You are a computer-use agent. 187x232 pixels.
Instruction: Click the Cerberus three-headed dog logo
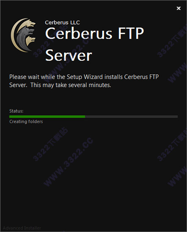click(23, 35)
